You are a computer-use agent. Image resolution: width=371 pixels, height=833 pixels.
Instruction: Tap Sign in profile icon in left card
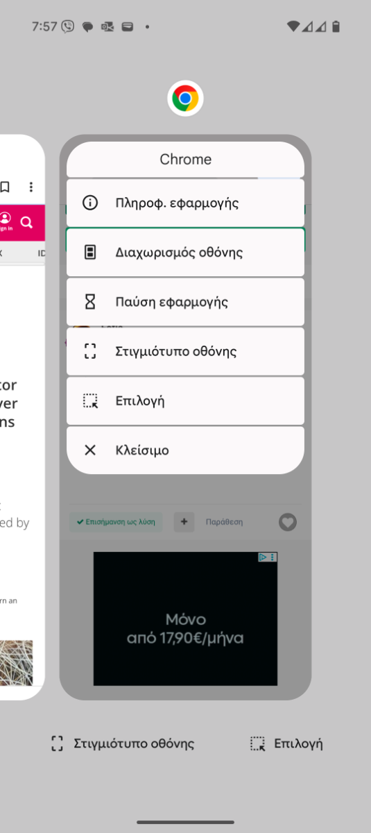pyautogui.click(x=5, y=221)
